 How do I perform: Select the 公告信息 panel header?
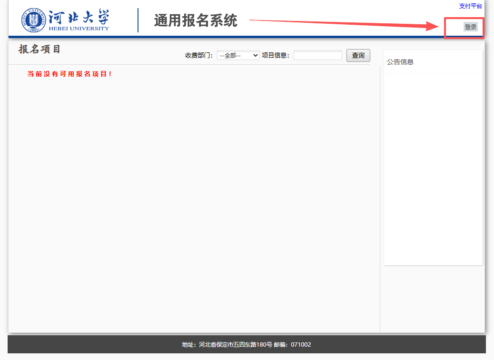(x=400, y=62)
